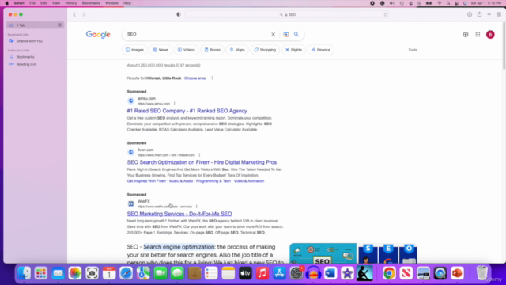This screenshot has width=506, height=285.
Task: Show tab overview grid icon
Action: [x=499, y=14]
